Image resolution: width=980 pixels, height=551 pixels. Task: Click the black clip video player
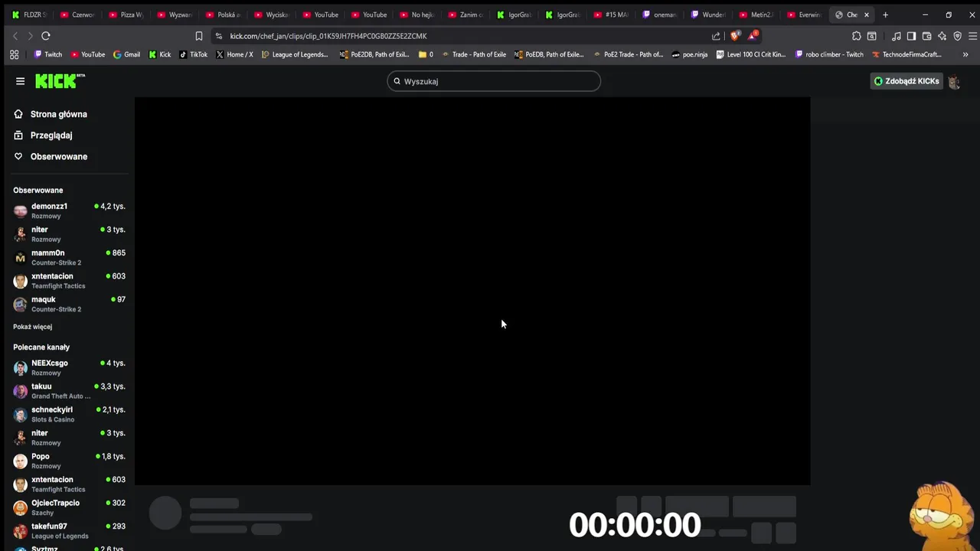(472, 291)
